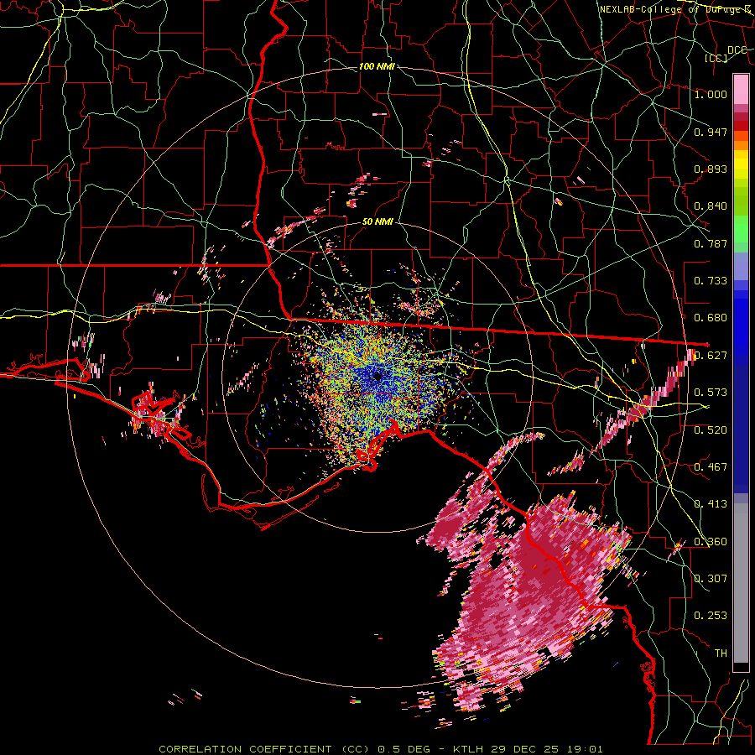Click the 0.467 scale value
Screen dimensions: 755x755
711,467
